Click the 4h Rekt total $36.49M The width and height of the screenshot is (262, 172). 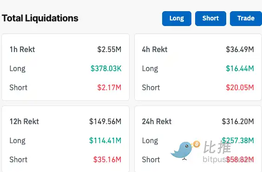(x=240, y=49)
